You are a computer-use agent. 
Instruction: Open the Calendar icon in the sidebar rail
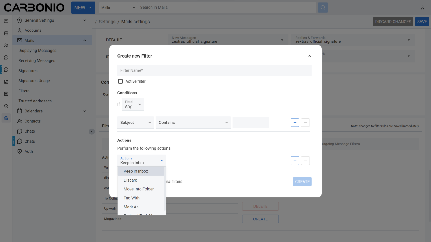tap(6, 33)
